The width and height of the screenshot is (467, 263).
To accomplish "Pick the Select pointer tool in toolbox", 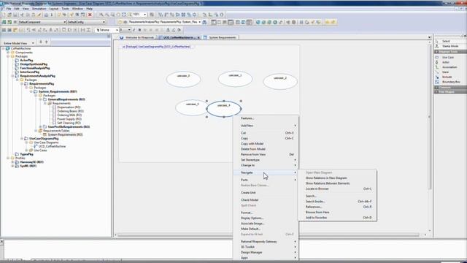I will click(446, 41).
